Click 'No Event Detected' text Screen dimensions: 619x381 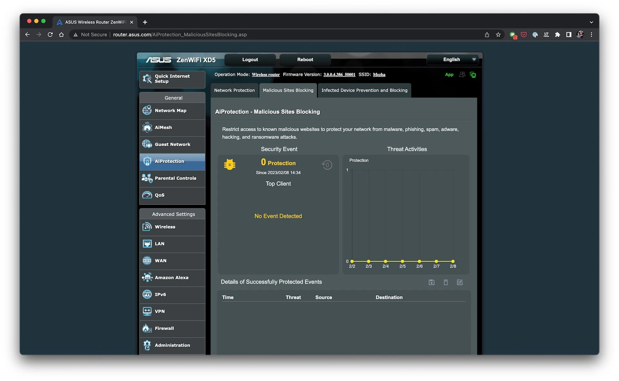pos(278,216)
